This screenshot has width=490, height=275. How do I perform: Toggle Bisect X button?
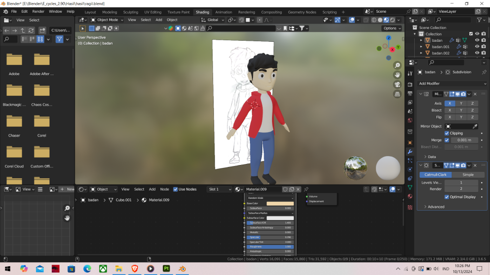tap(450, 110)
